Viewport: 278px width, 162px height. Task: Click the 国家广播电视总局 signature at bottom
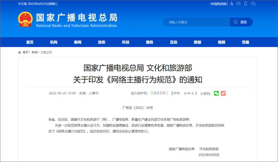pos(182,149)
